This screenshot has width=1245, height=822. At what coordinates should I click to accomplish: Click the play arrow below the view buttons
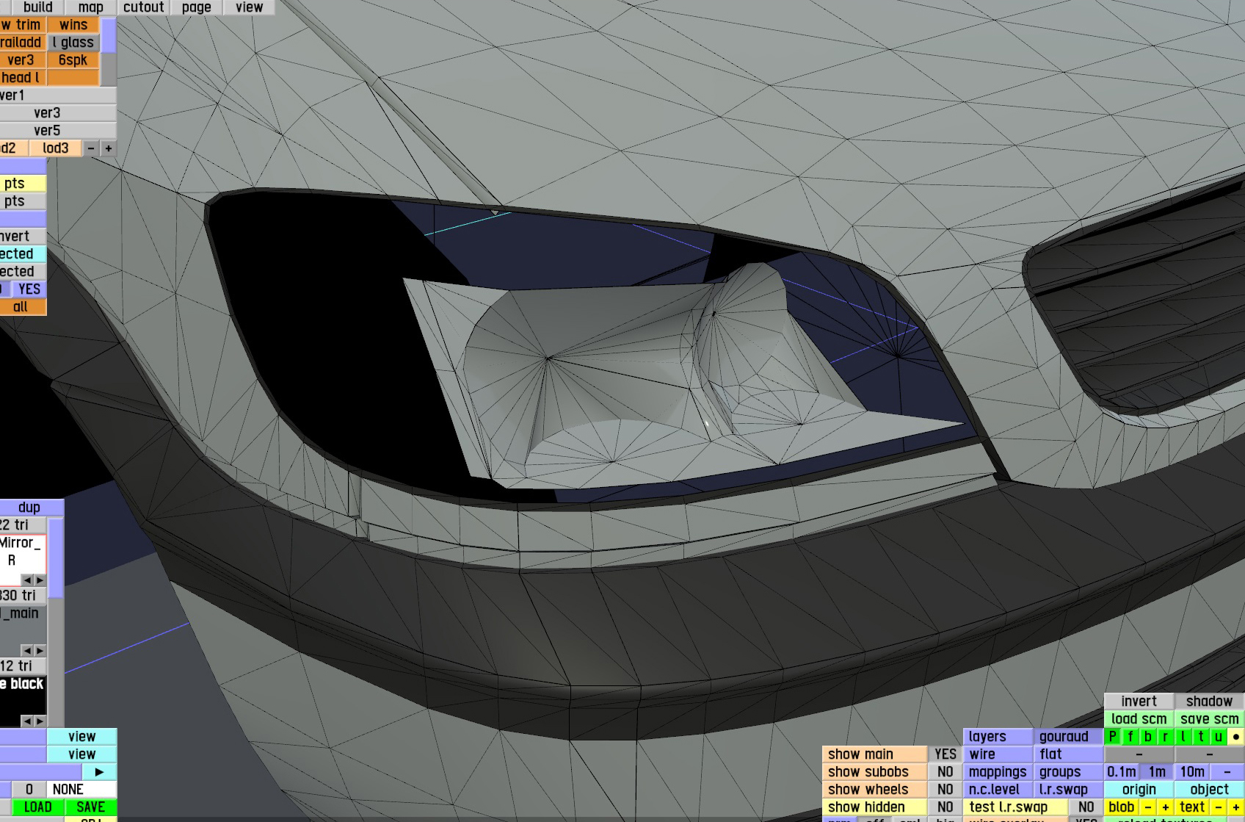point(100,772)
